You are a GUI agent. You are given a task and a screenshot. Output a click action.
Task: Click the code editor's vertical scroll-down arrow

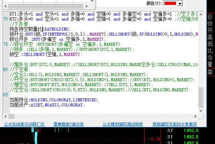201,111
